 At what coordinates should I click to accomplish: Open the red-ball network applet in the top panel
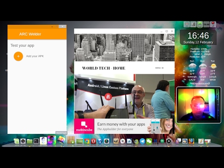(213, 24)
